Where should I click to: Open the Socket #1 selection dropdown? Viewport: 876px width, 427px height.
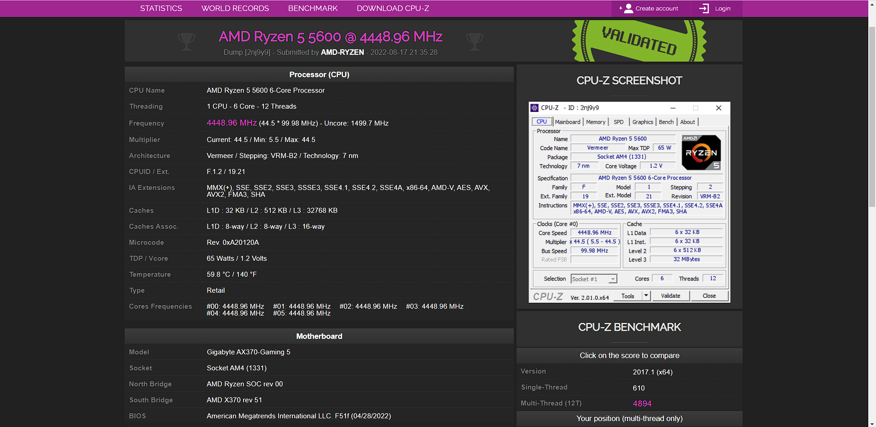click(x=594, y=279)
